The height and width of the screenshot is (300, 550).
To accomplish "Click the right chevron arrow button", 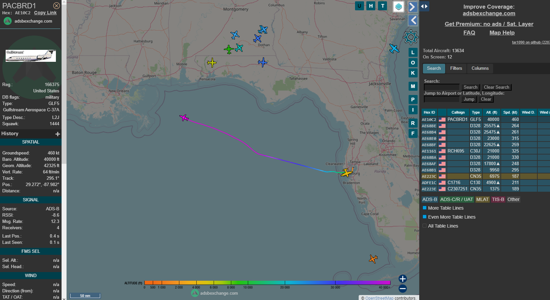I will pos(413,7).
